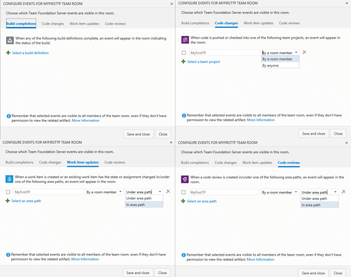Click the blue info icon in the Build completions dialog
This screenshot has width=351, height=277.
tap(8, 116)
